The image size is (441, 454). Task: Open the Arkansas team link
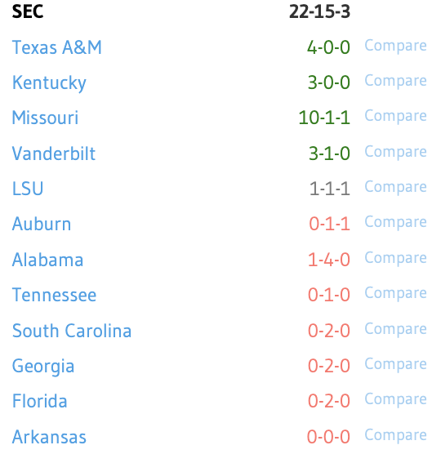pyautogui.click(x=49, y=437)
